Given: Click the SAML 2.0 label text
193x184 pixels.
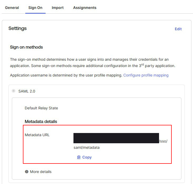Looking at the screenshot, I should (x=27, y=91).
